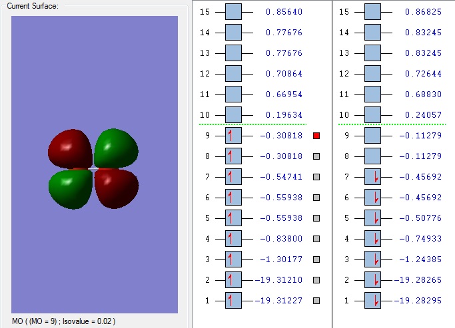Click alpha energy value -0.83800
Viewport: 455px width, 328px height.
click(281, 239)
